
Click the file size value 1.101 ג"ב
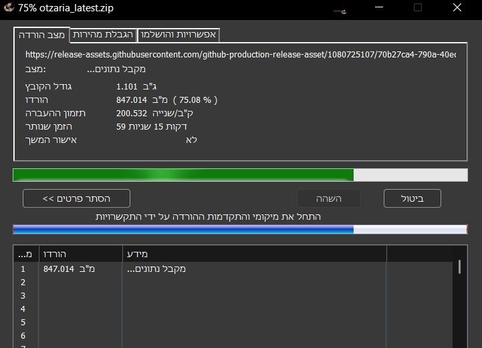tap(136, 87)
